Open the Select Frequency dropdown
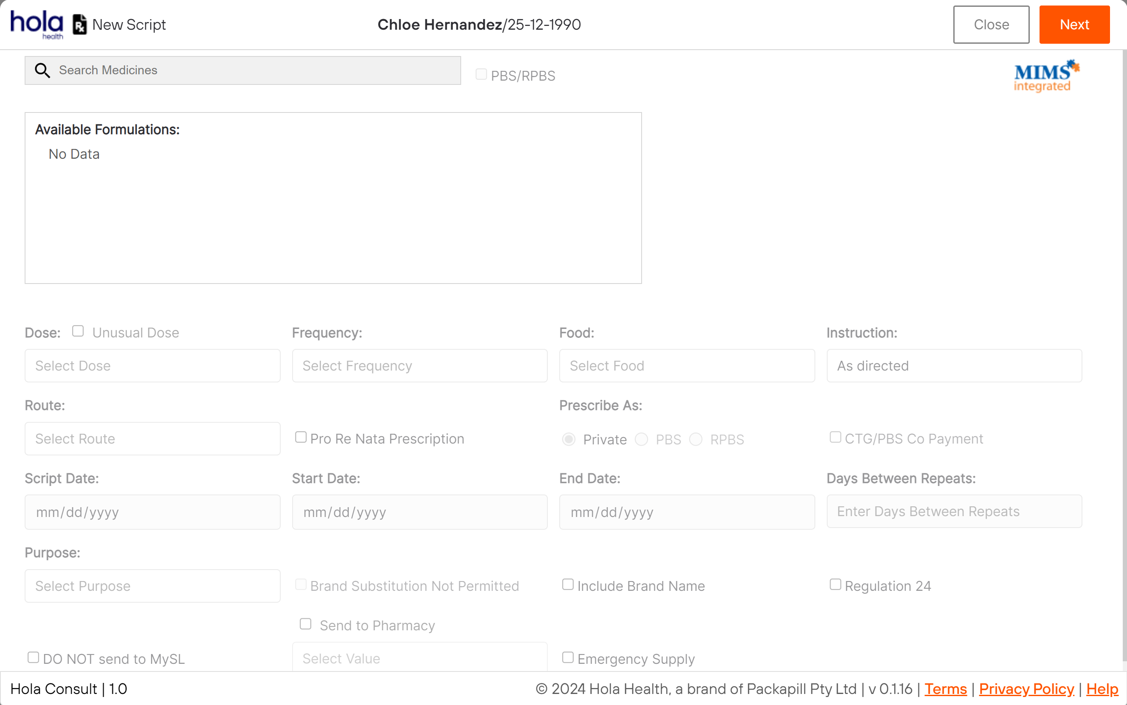The image size is (1127, 705). pyautogui.click(x=419, y=365)
